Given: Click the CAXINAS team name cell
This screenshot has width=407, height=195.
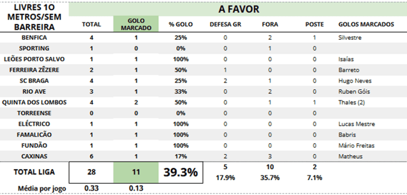Looking at the screenshot, I should pos(34,156).
